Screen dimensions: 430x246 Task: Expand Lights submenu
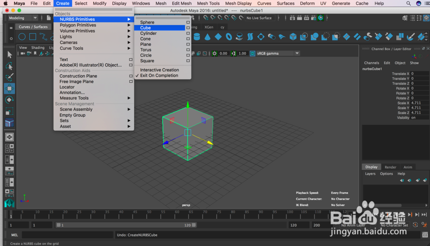coord(94,36)
